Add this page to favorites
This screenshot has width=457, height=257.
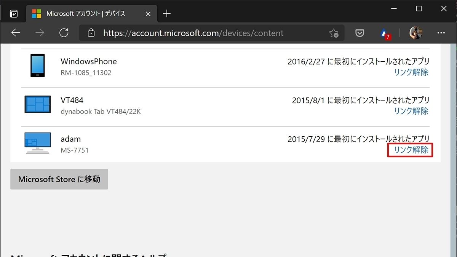coord(334,33)
